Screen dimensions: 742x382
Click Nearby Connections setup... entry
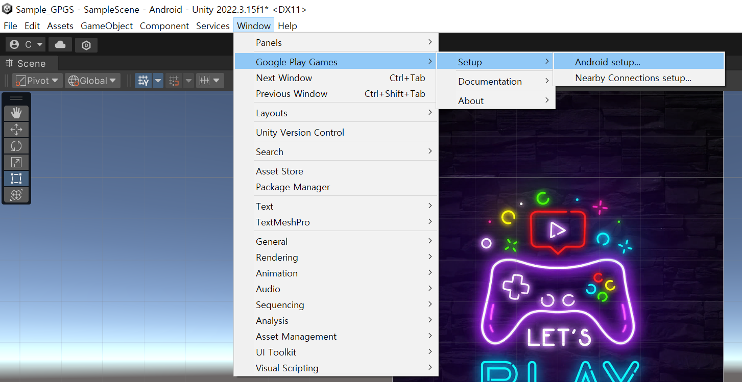tap(639, 78)
